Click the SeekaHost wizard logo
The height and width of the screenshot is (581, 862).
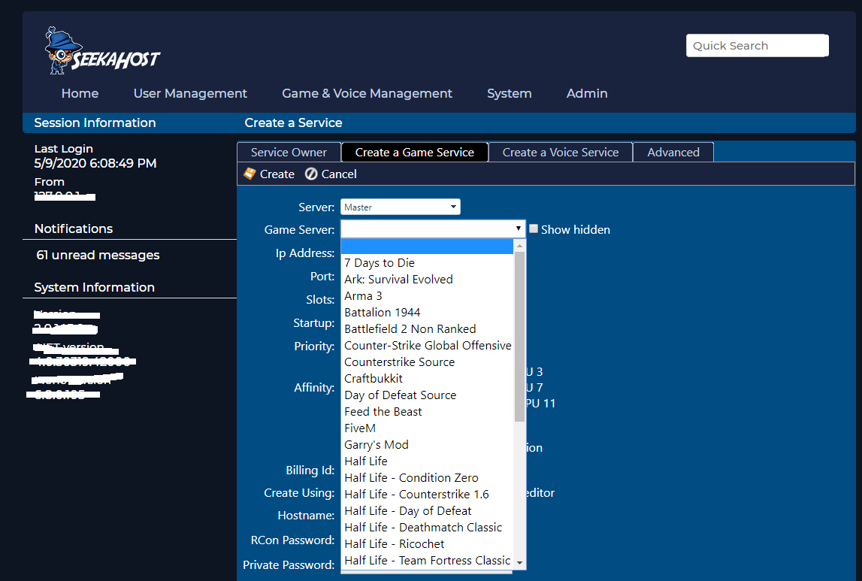pos(102,51)
